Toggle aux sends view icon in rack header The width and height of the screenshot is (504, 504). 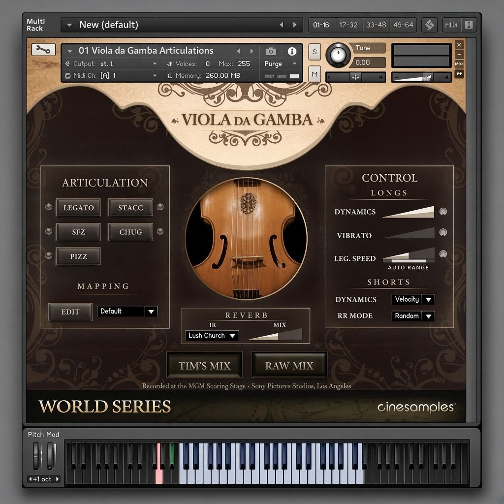429,25
